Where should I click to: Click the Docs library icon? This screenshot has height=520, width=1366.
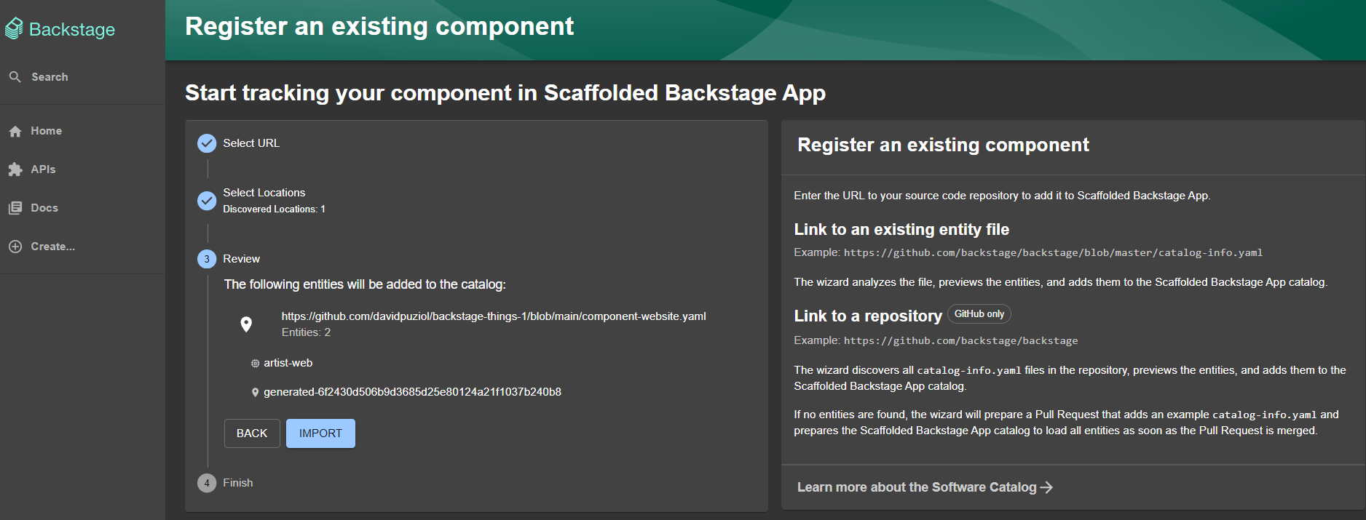coord(15,208)
